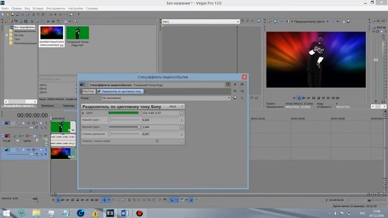Image resolution: width=388 pixels, height=218 pixels.
Task: Select the normal edit tool in timeline toolbar
Action: pyautogui.click(x=104, y=200)
